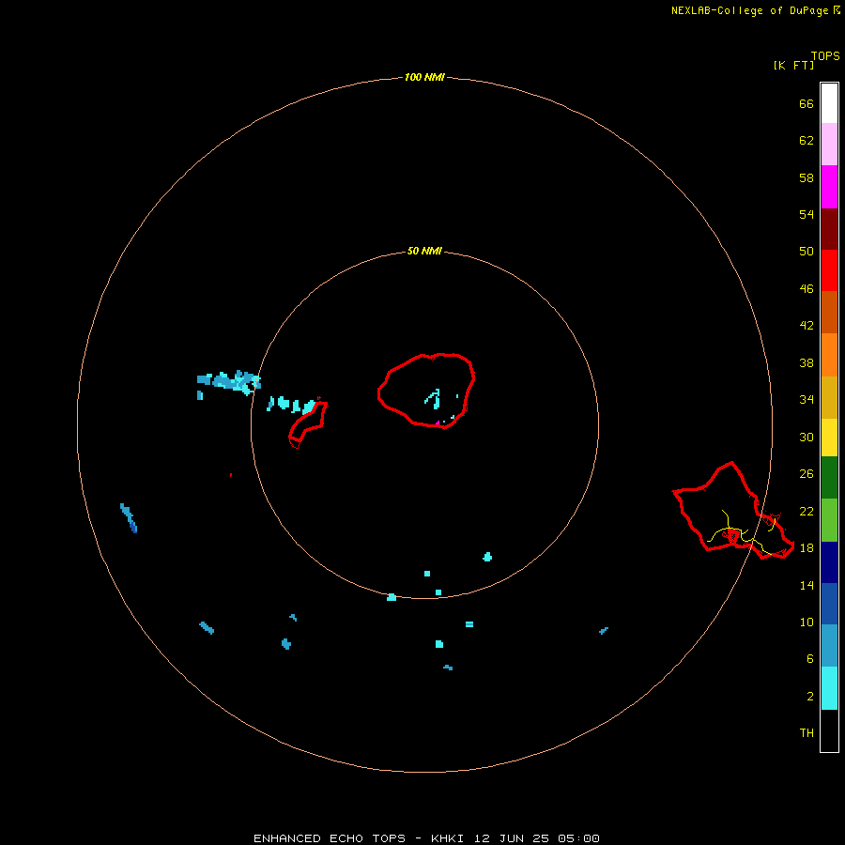Click the central island outline inside 50 NMI ring
This screenshot has width=845, height=845.
(x=425, y=391)
